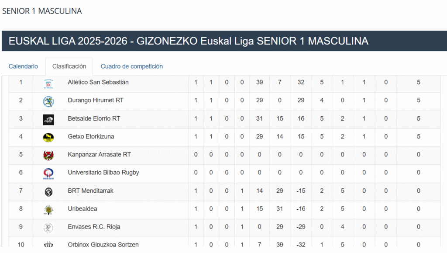Click the Universitario Bilbao Rugby team logo

[x=48, y=173]
